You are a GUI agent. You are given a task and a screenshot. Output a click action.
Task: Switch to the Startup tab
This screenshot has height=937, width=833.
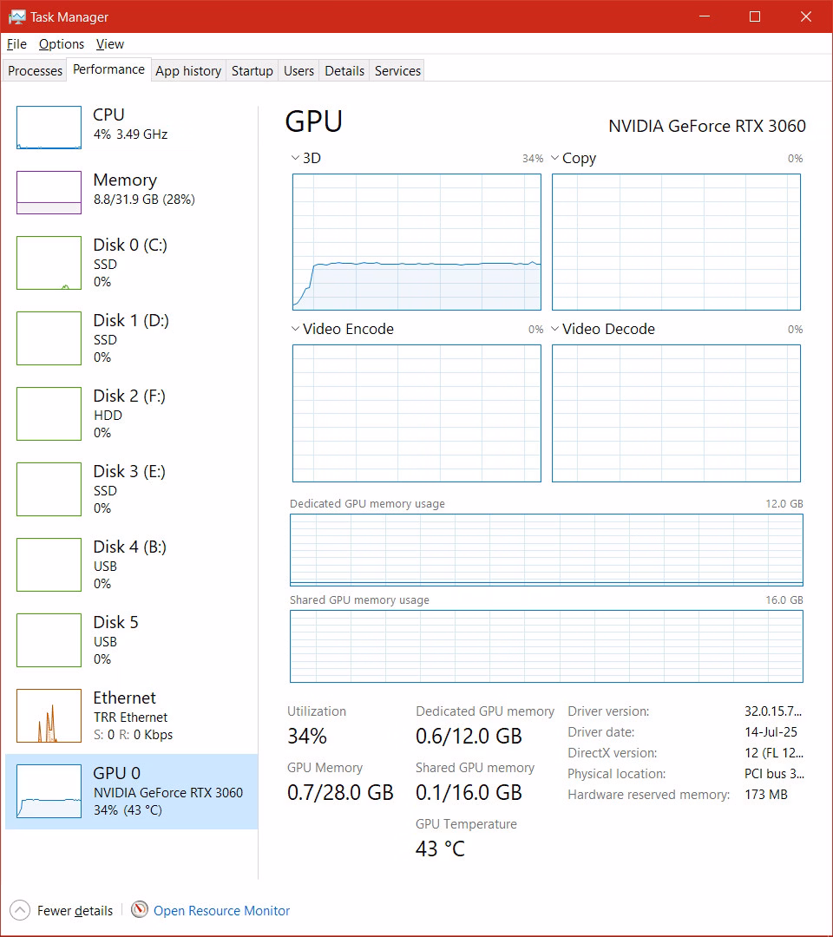tap(253, 70)
